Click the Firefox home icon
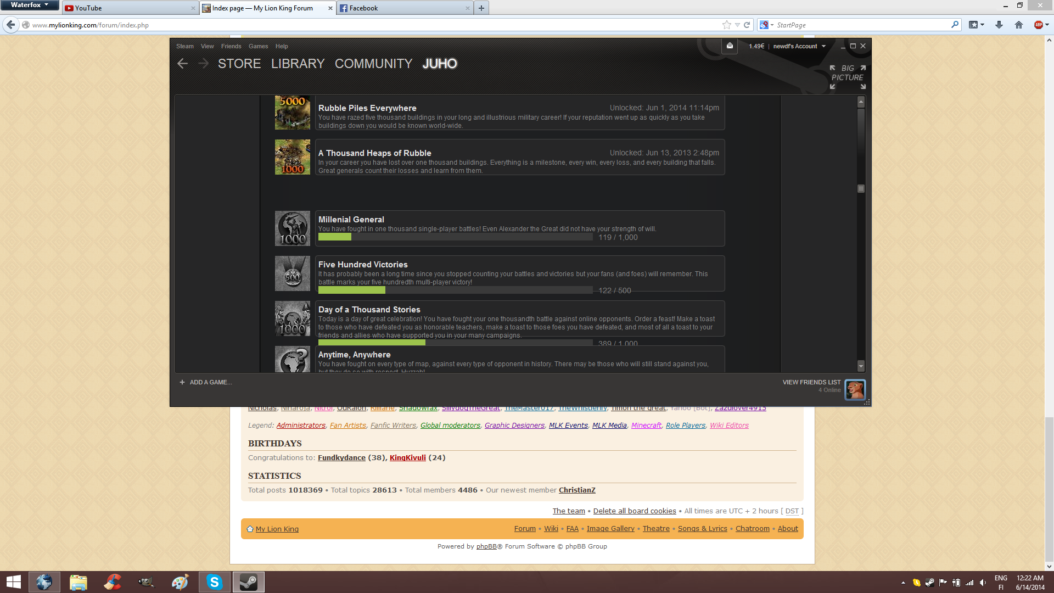The image size is (1054, 593). point(1019,25)
